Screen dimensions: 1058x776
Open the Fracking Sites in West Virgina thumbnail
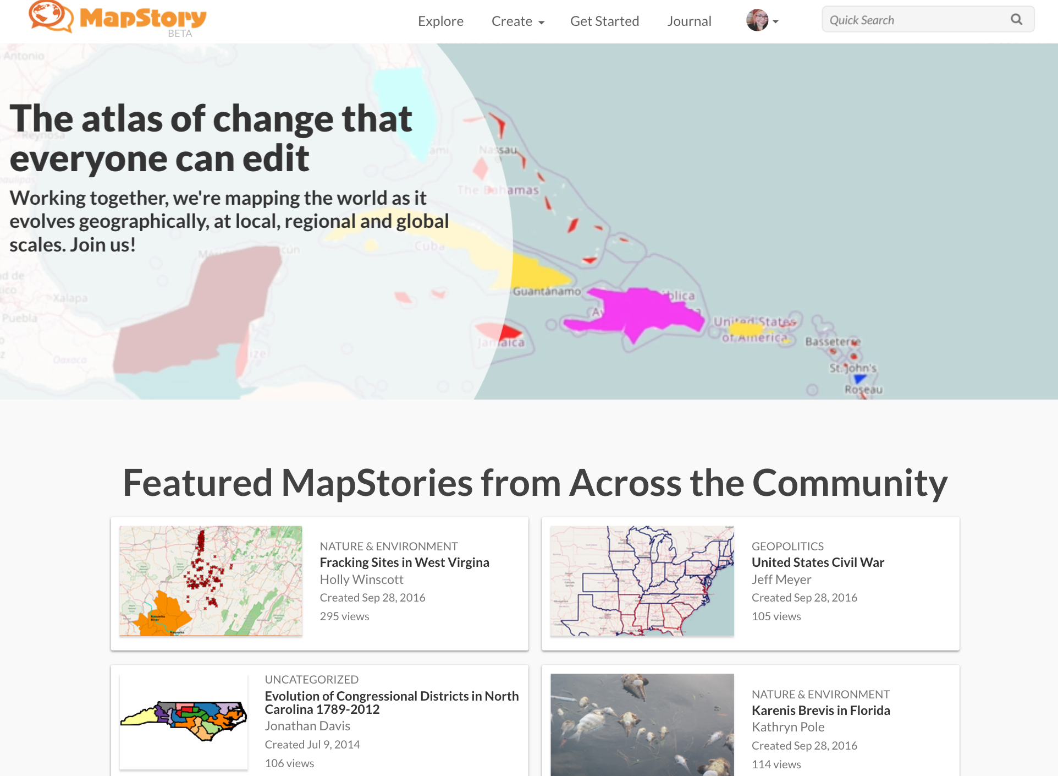tap(211, 581)
